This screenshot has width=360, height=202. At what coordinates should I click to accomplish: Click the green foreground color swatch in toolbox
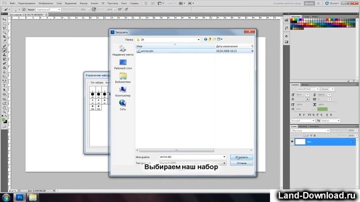(x=3, y=120)
